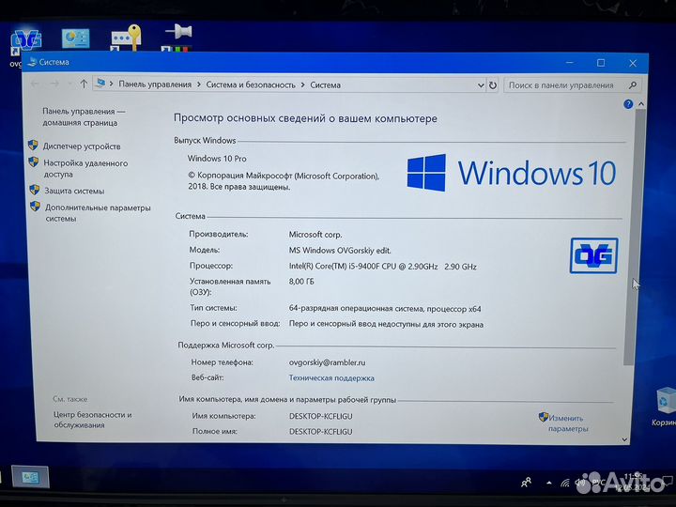676x507 pixels.
Task: Click the Поиск в панели управления search field
Action: pyautogui.click(x=572, y=85)
